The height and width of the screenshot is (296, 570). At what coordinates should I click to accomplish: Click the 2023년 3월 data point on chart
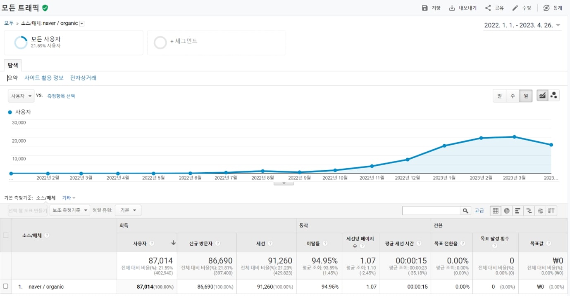point(514,136)
